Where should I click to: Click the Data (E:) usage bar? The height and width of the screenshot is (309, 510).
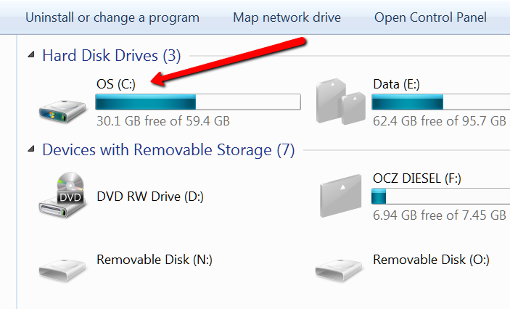coord(441,102)
